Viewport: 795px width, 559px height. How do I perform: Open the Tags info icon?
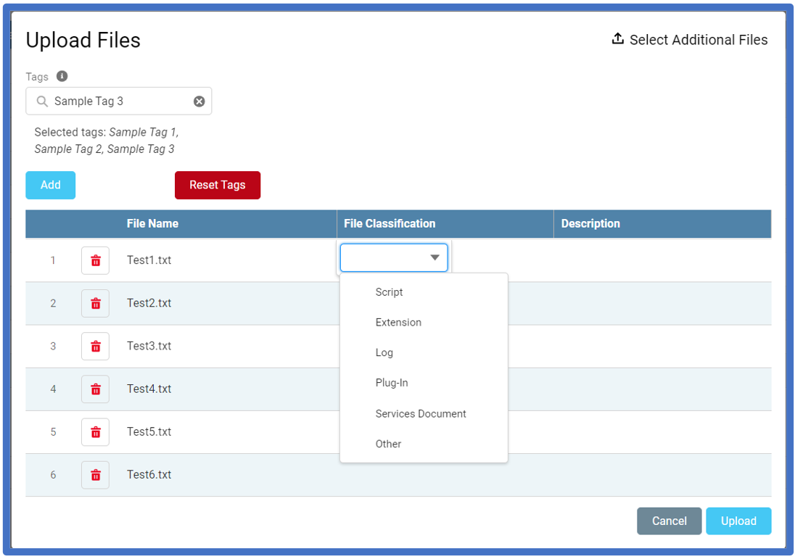click(x=62, y=75)
